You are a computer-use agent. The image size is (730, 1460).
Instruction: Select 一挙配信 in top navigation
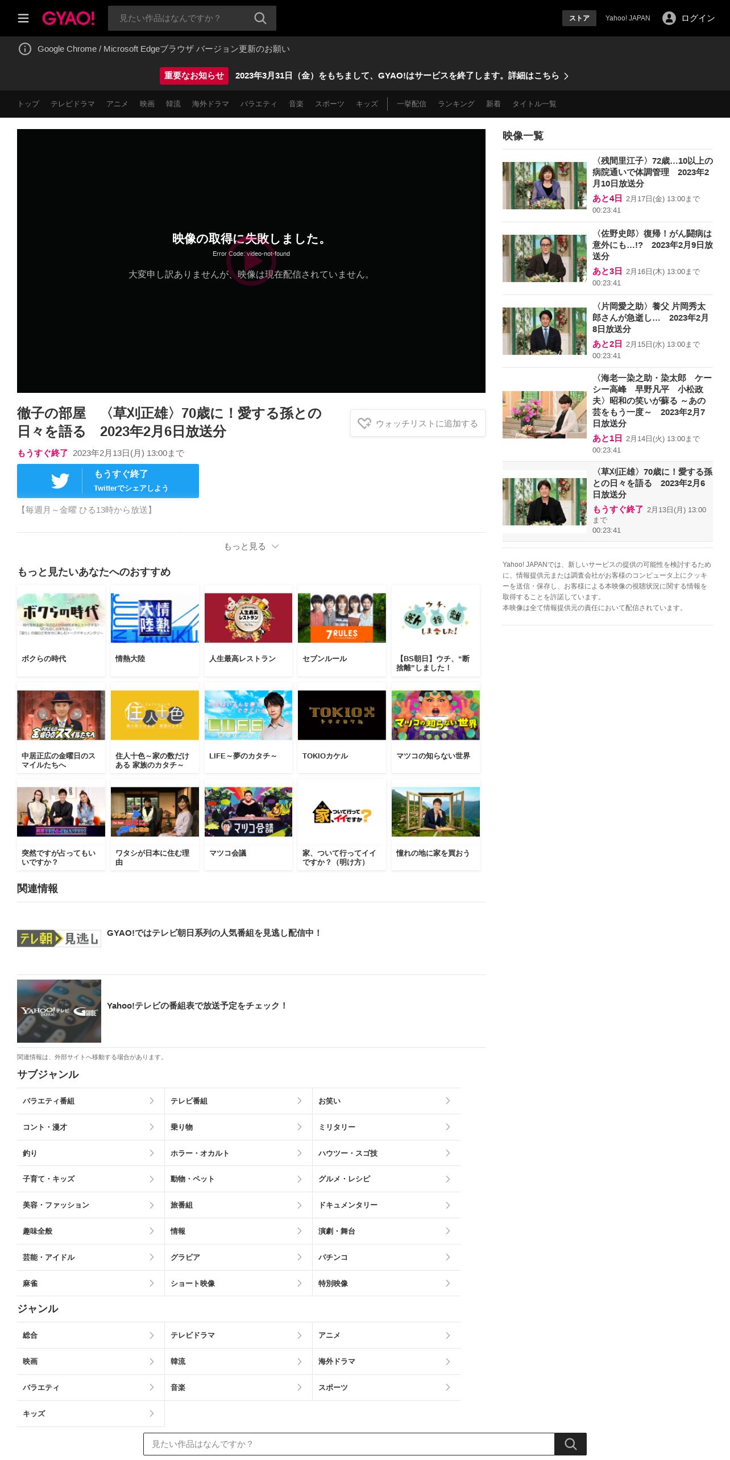(412, 104)
